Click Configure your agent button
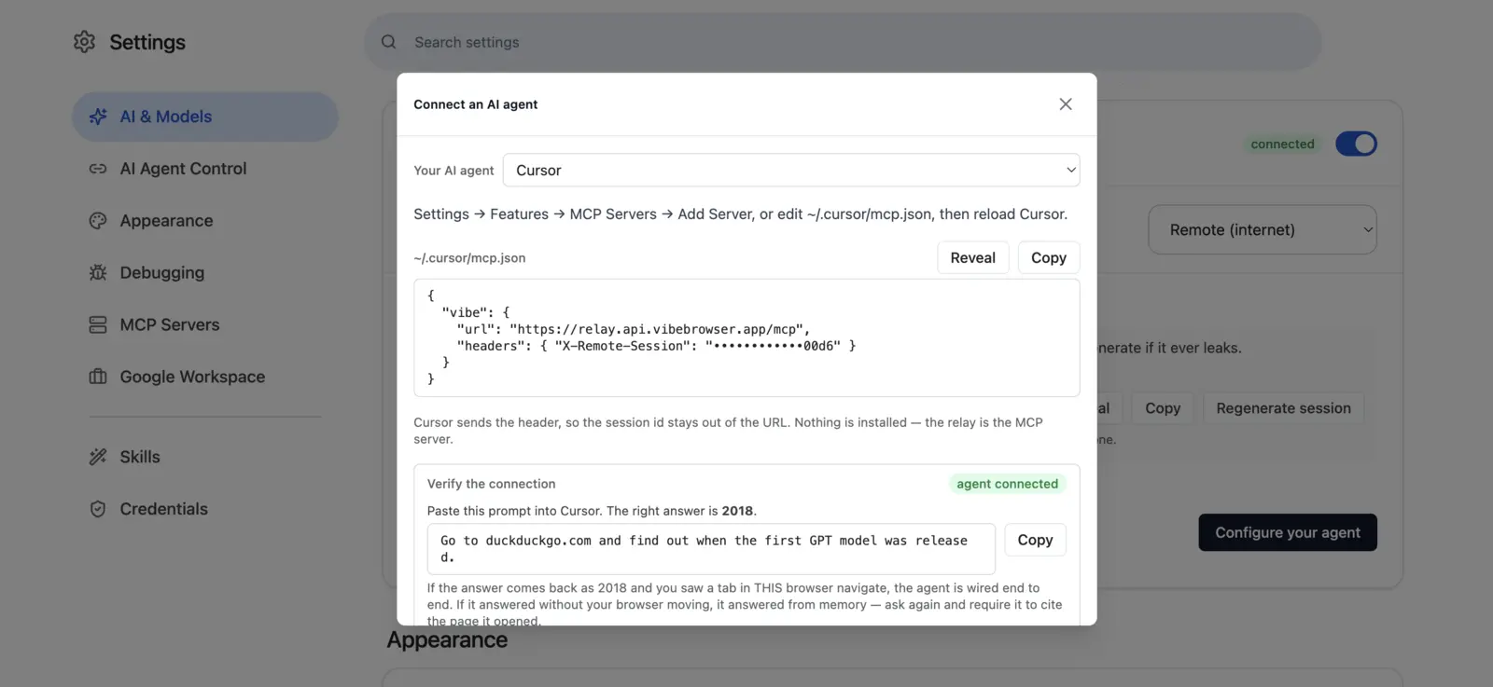 click(x=1288, y=532)
